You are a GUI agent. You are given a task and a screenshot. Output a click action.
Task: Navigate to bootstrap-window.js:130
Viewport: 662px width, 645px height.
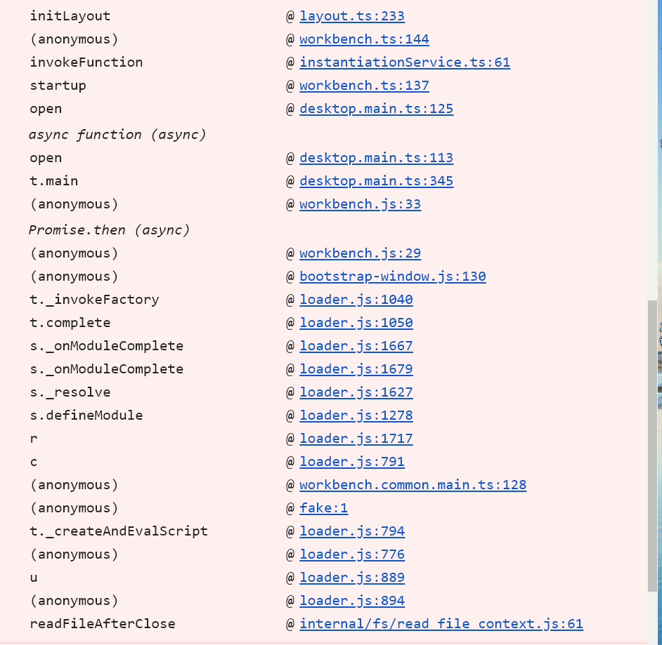(393, 276)
